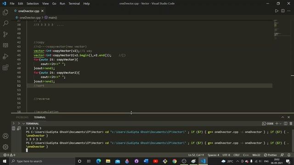Launch Microsoft Edge from taskbar

tap(98, 161)
